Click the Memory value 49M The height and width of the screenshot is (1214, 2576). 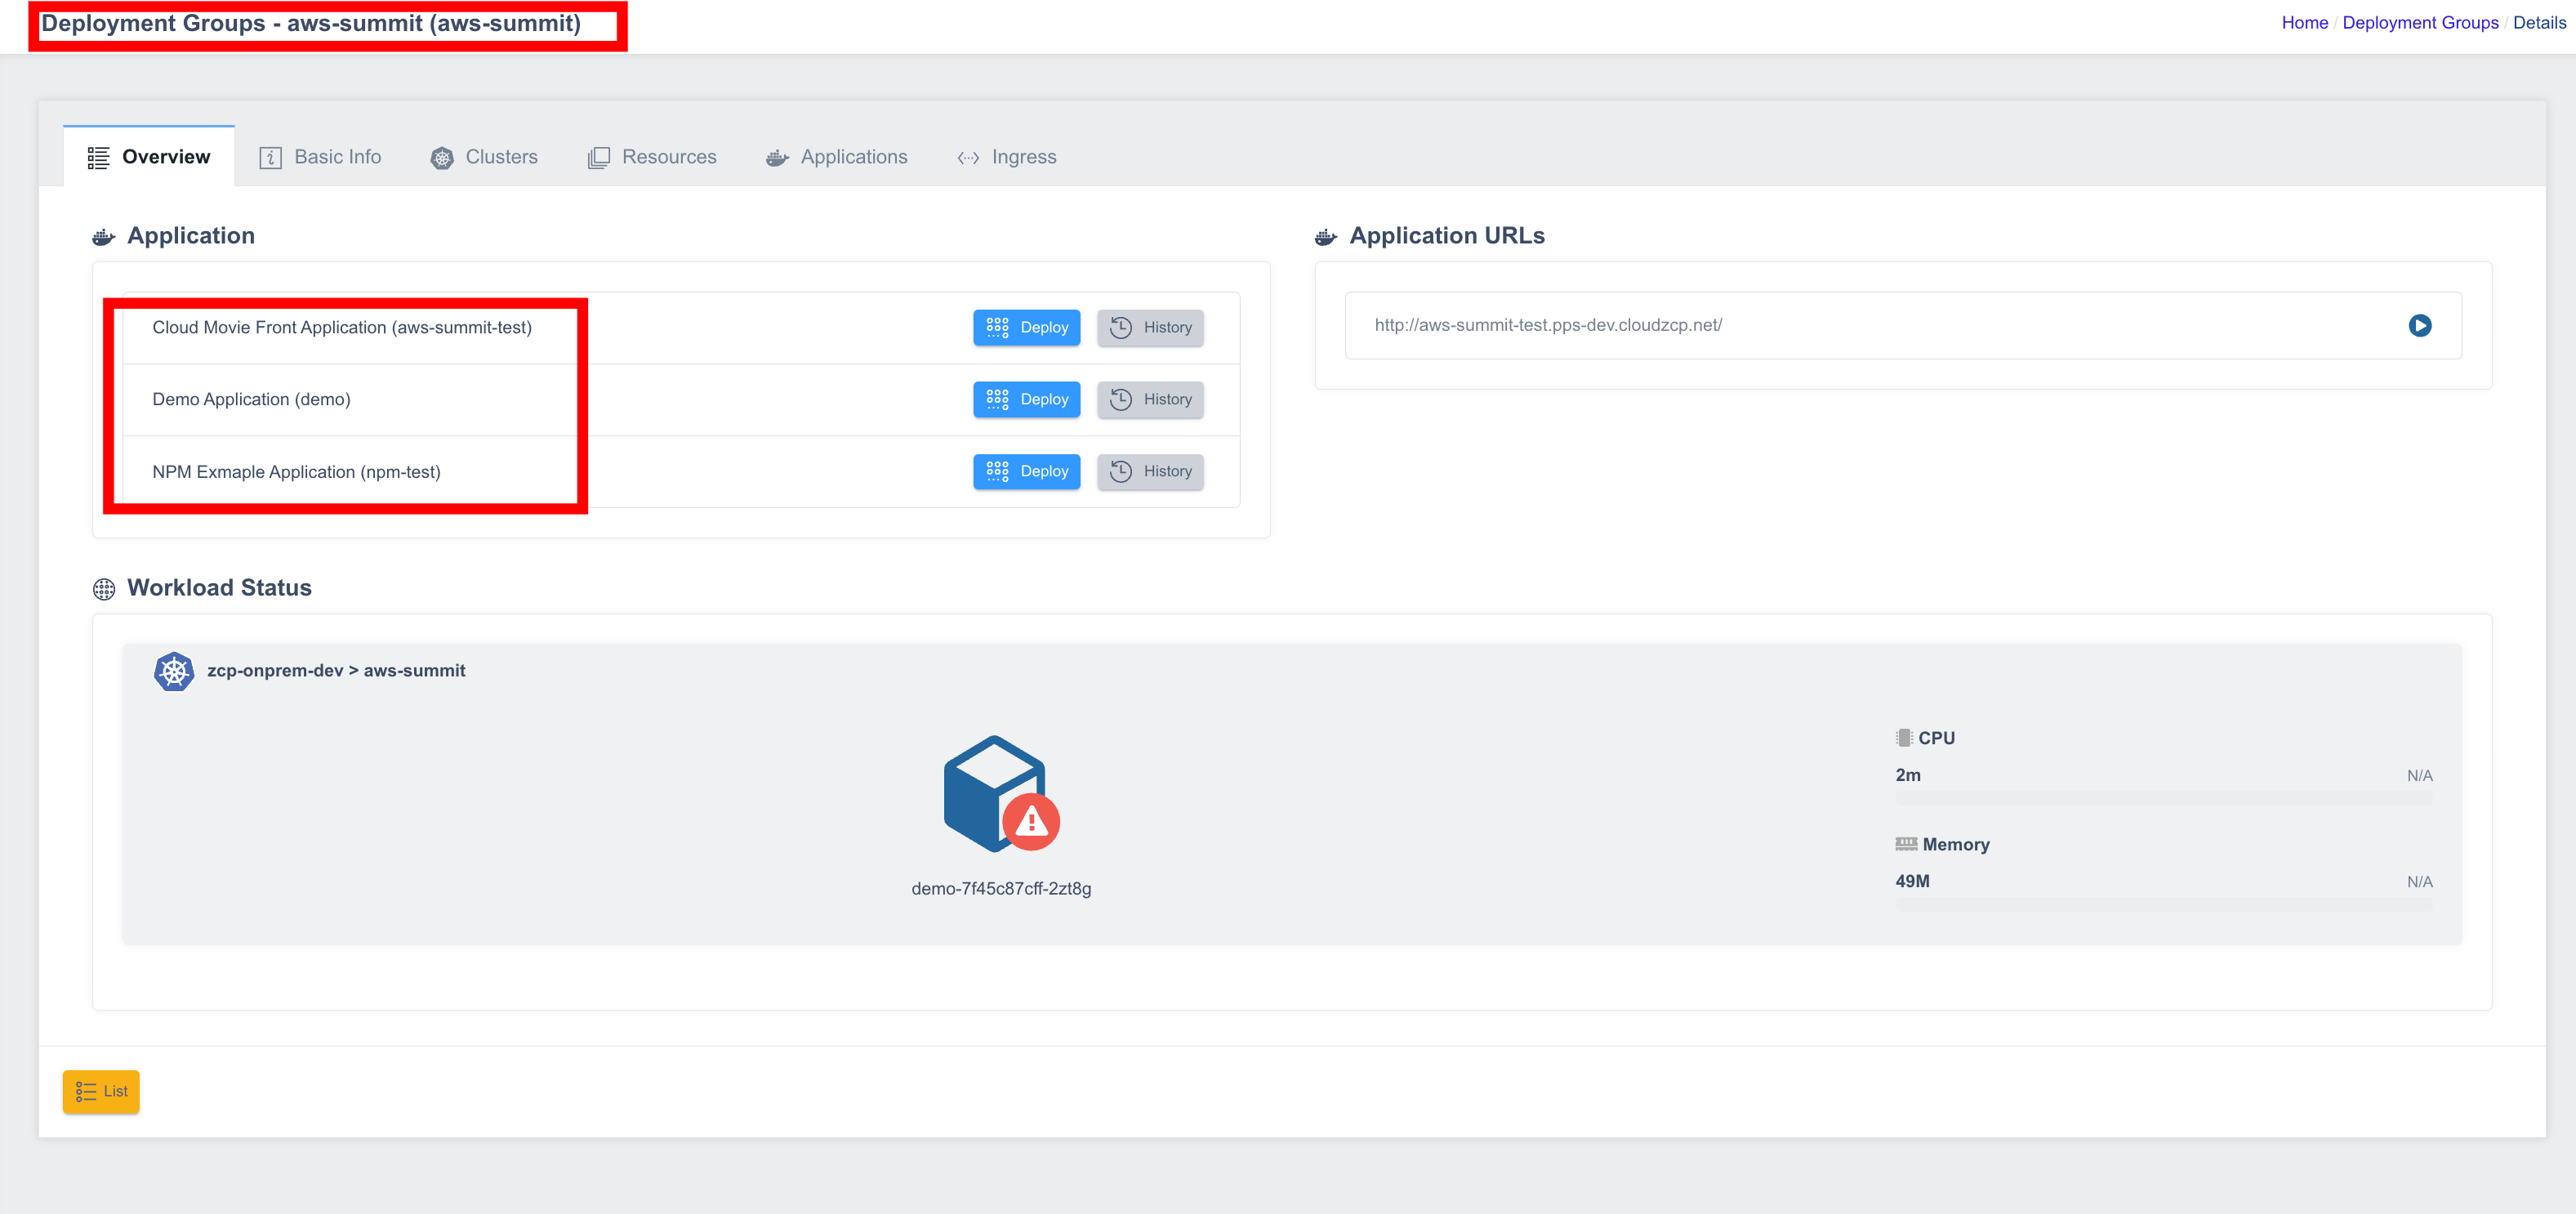[1913, 882]
